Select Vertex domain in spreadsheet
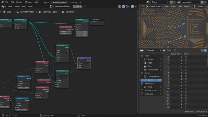The image size is (208, 117). [x=151, y=59]
